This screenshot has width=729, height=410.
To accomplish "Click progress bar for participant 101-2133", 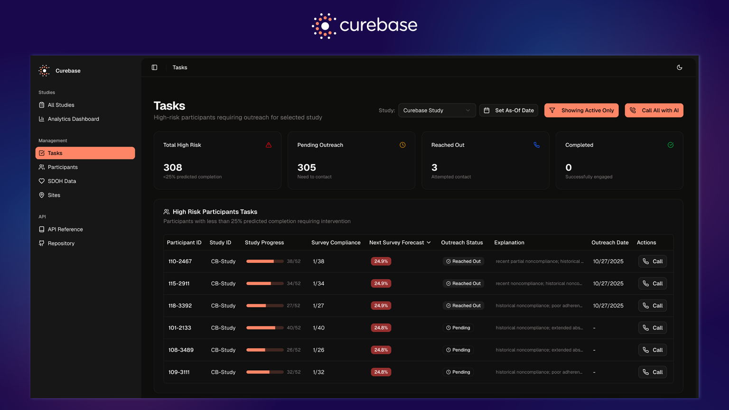I will (x=264, y=328).
